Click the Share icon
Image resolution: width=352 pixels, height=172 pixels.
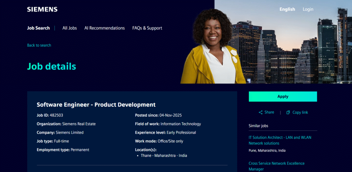pos(261,112)
